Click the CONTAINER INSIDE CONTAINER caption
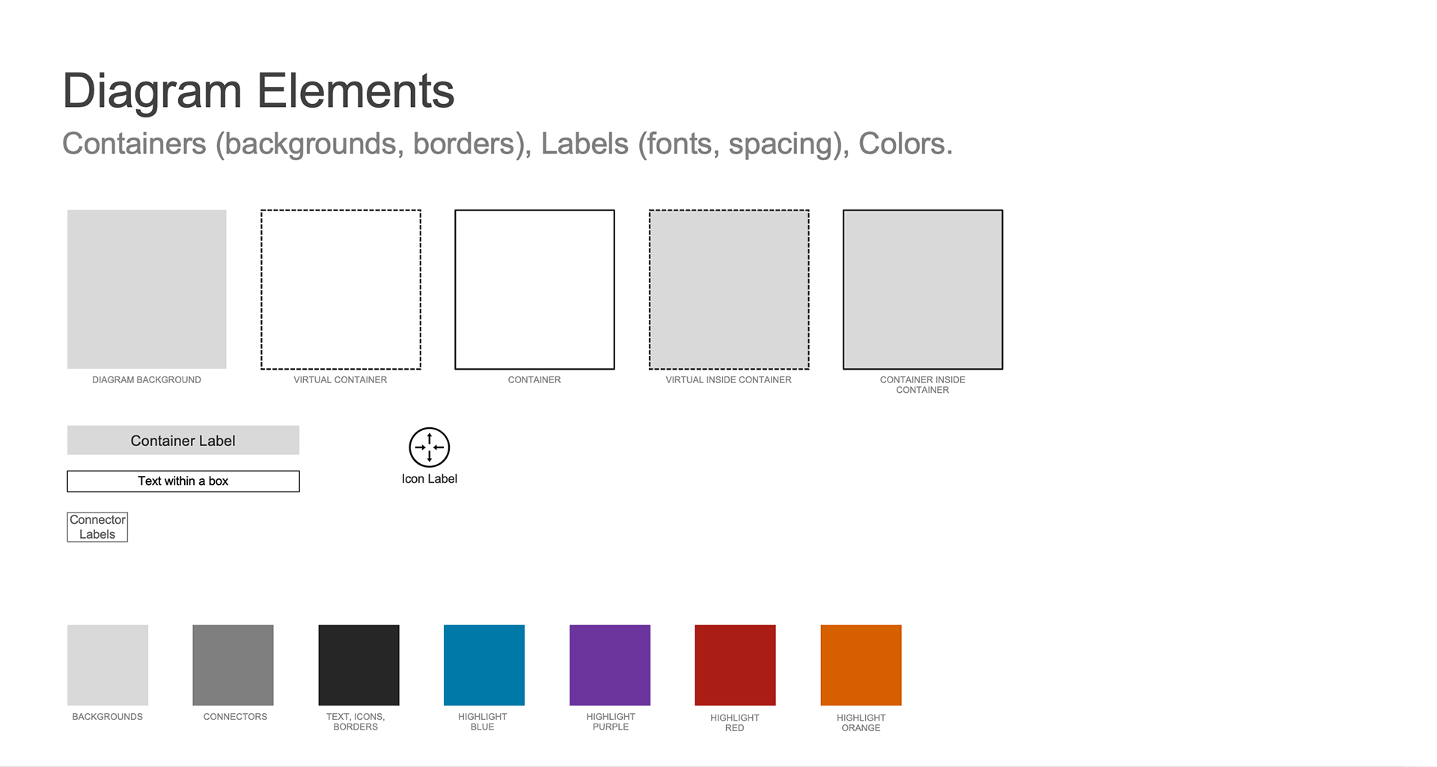The width and height of the screenshot is (1437, 767). click(x=923, y=385)
